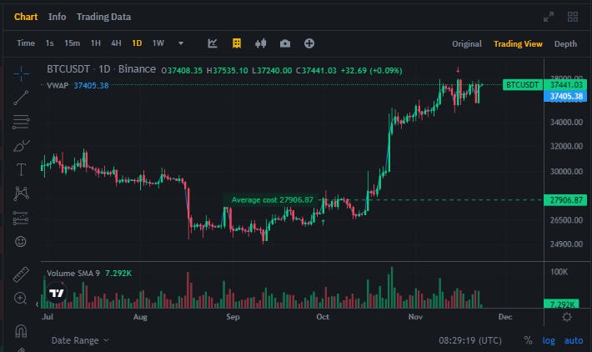Click the 08:29:19 (UTC) timezone clock
This screenshot has width=592, height=352.
tap(470, 340)
